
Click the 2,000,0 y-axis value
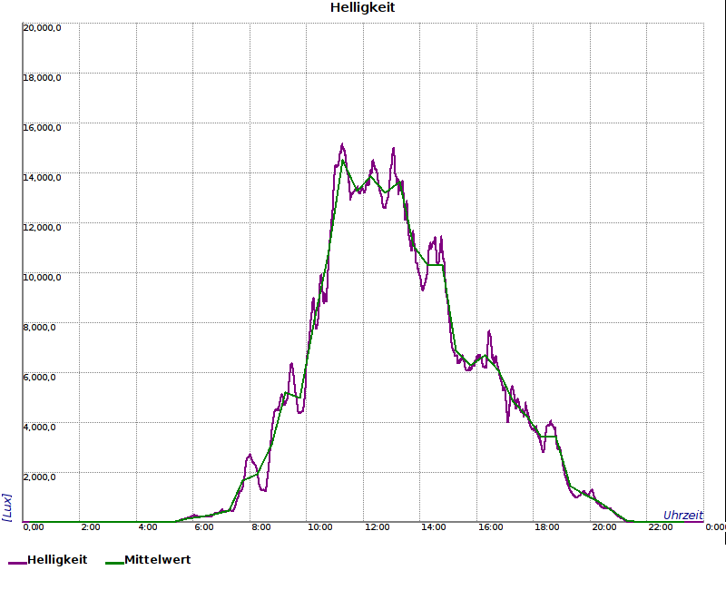40,477
